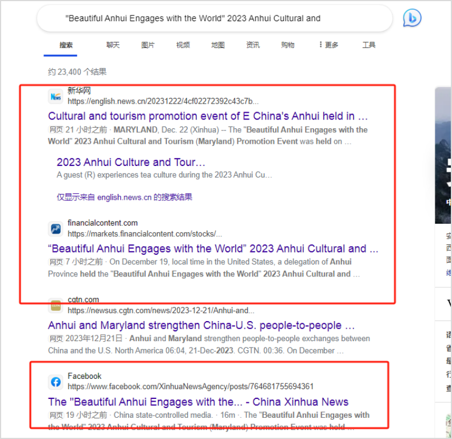Switch to the 购物 (Shopping) tab

(x=288, y=45)
